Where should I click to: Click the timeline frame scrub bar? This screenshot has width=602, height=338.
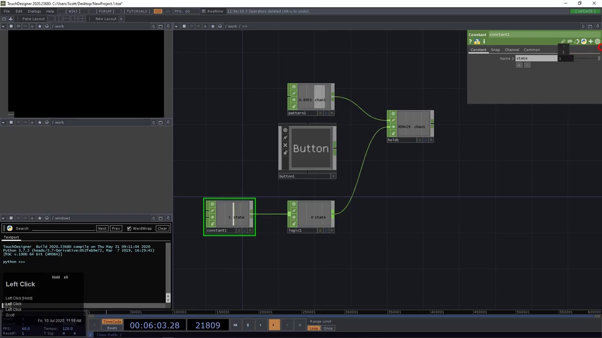[x=345, y=316]
